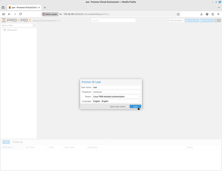The image size is (222, 171).
Task: Click the Create VM button
Action: (x=192, y=21)
